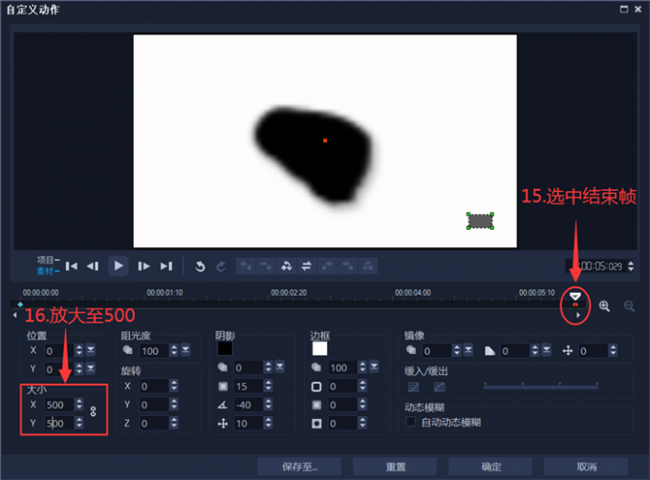Image resolution: width=650 pixels, height=480 pixels.
Task: Edit size Y value field
Action: click(59, 424)
